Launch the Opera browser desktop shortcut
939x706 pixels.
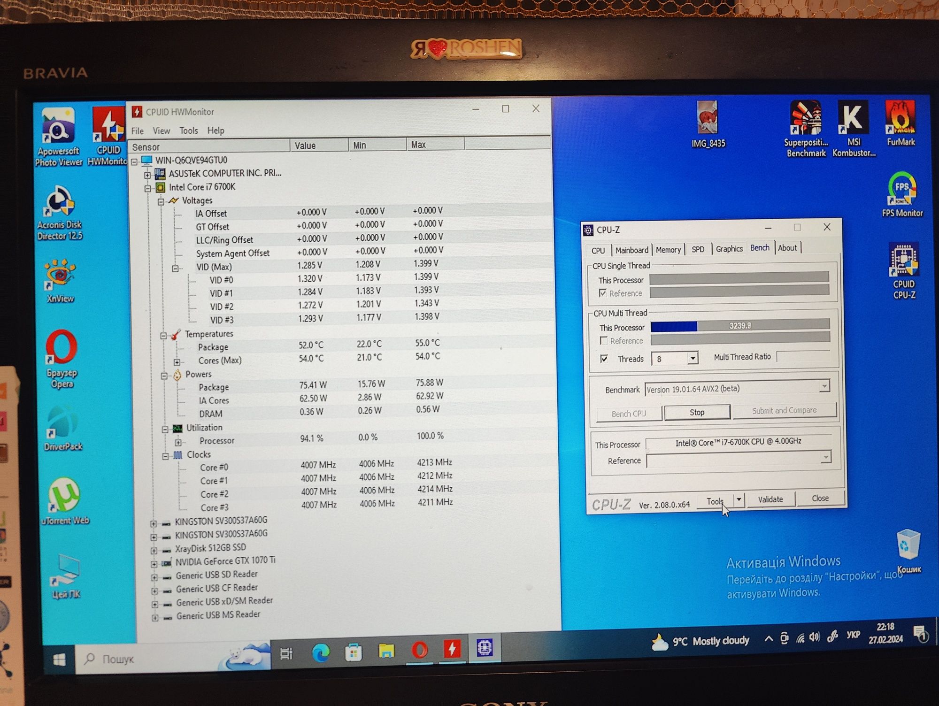point(62,359)
